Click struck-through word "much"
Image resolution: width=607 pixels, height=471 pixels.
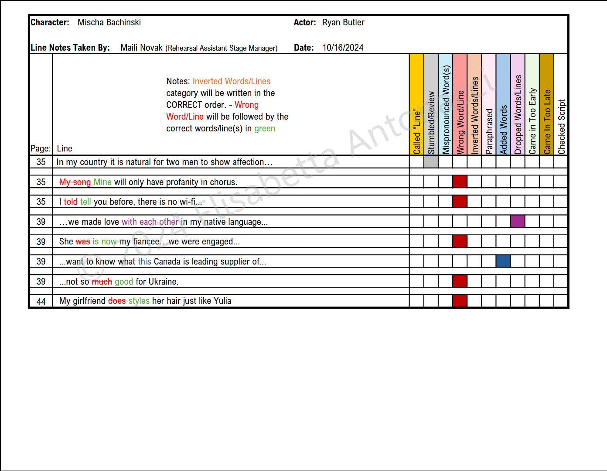102,282
